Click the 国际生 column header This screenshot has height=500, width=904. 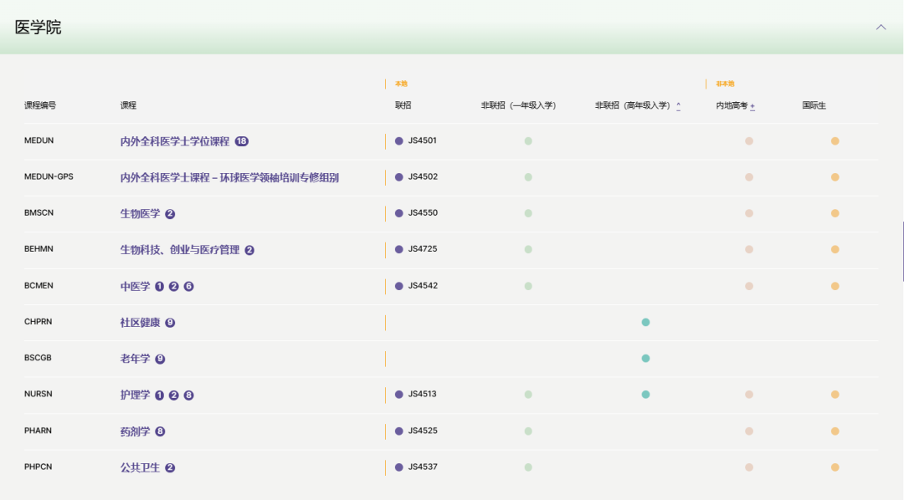(x=814, y=105)
